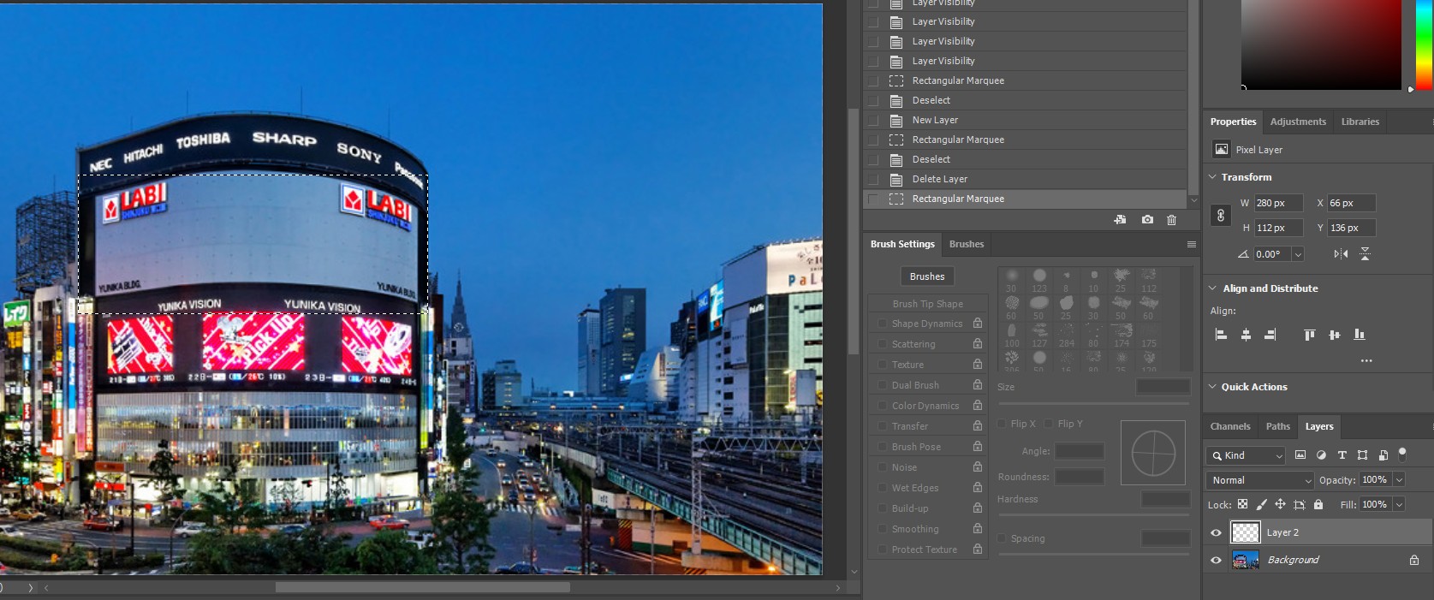Create new document from current history state
Image resolution: width=1434 pixels, height=600 pixels.
click(1120, 220)
